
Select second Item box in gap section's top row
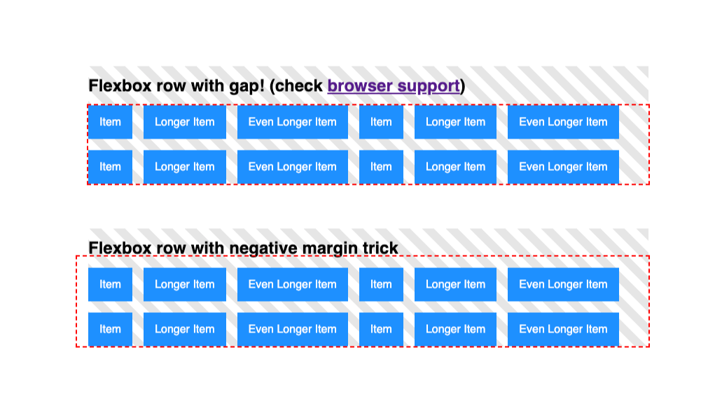click(381, 122)
